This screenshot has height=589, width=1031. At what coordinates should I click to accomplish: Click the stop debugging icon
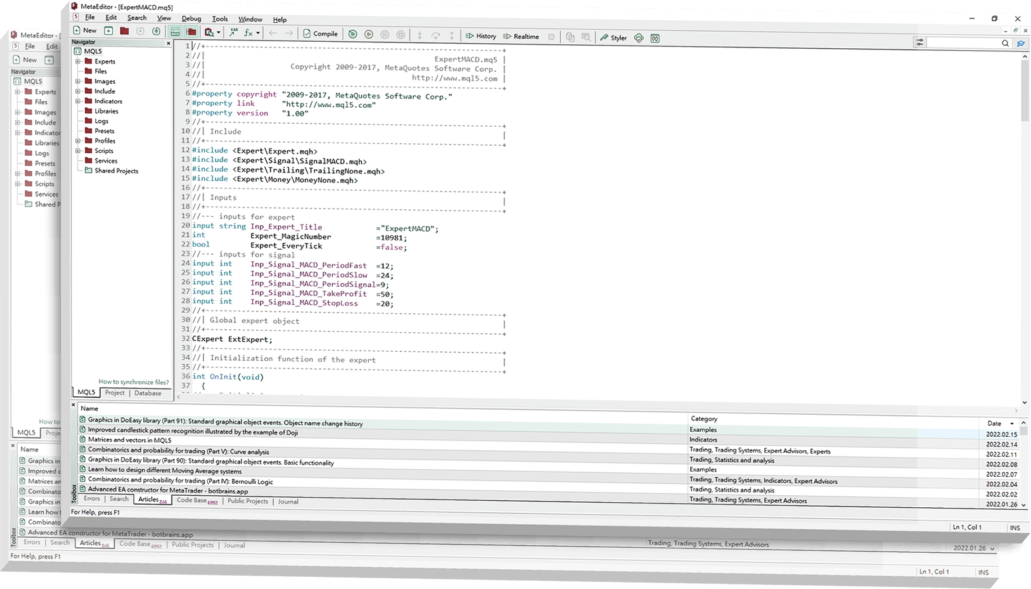coord(400,35)
